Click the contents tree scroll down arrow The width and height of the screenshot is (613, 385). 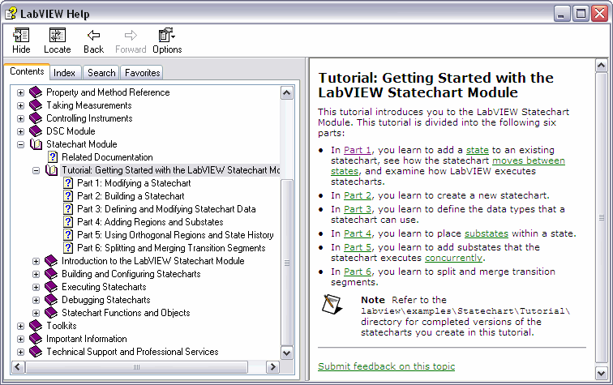coord(286,353)
